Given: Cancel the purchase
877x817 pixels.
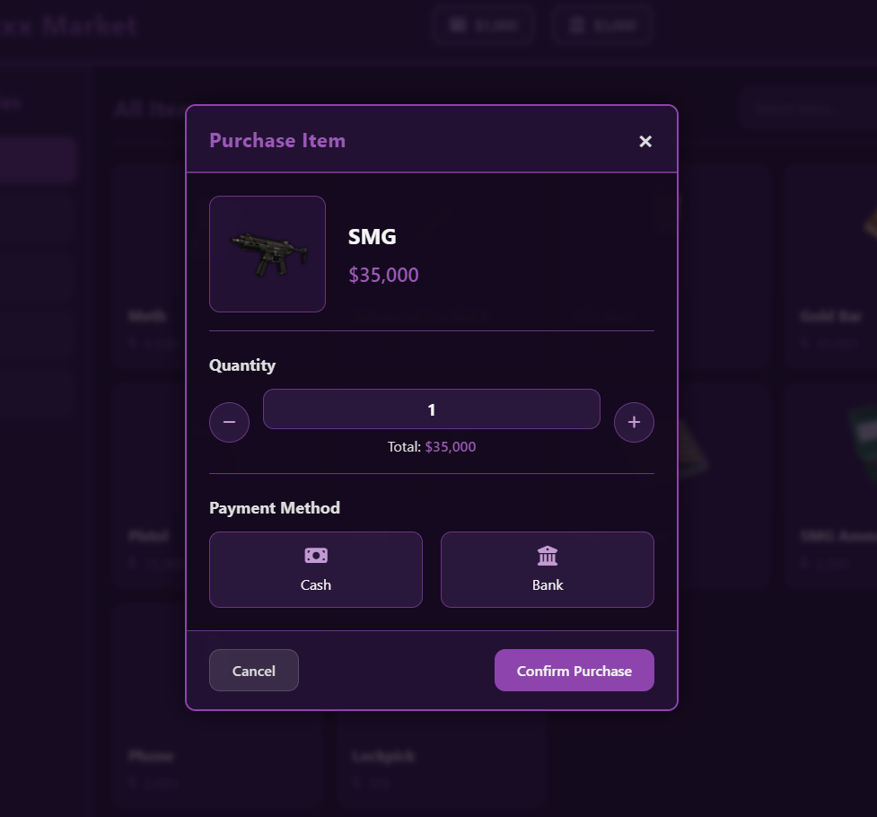Looking at the screenshot, I should 254,670.
